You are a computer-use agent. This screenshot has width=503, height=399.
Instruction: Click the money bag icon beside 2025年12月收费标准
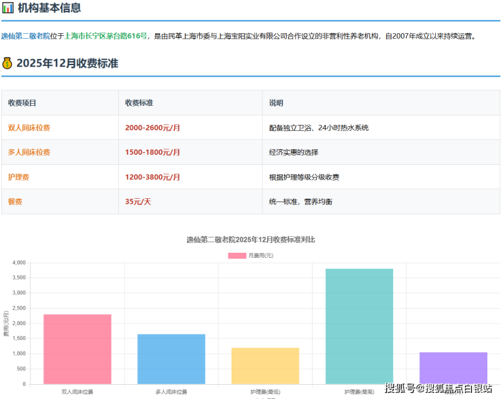pos(7,63)
